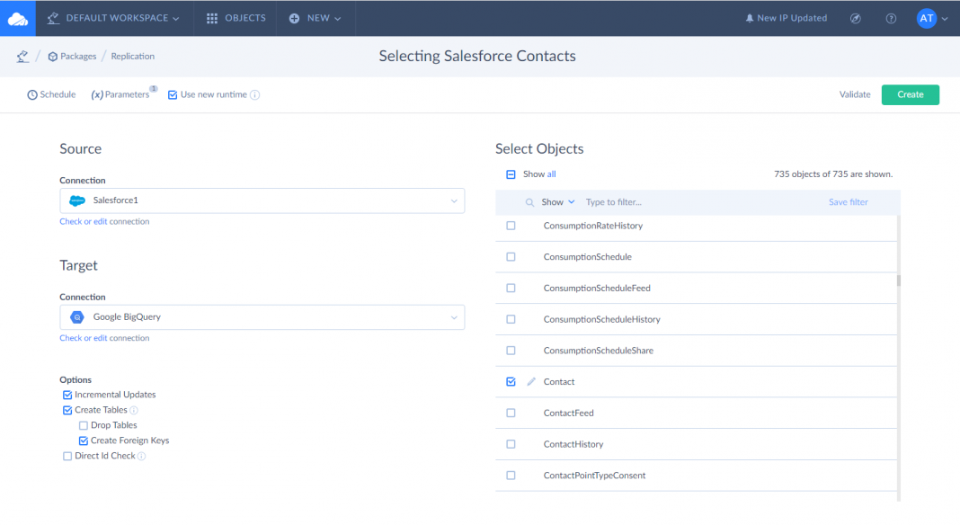This screenshot has height=525, width=960.
Task: Click the object list vertical scrollbar
Action: (x=898, y=280)
